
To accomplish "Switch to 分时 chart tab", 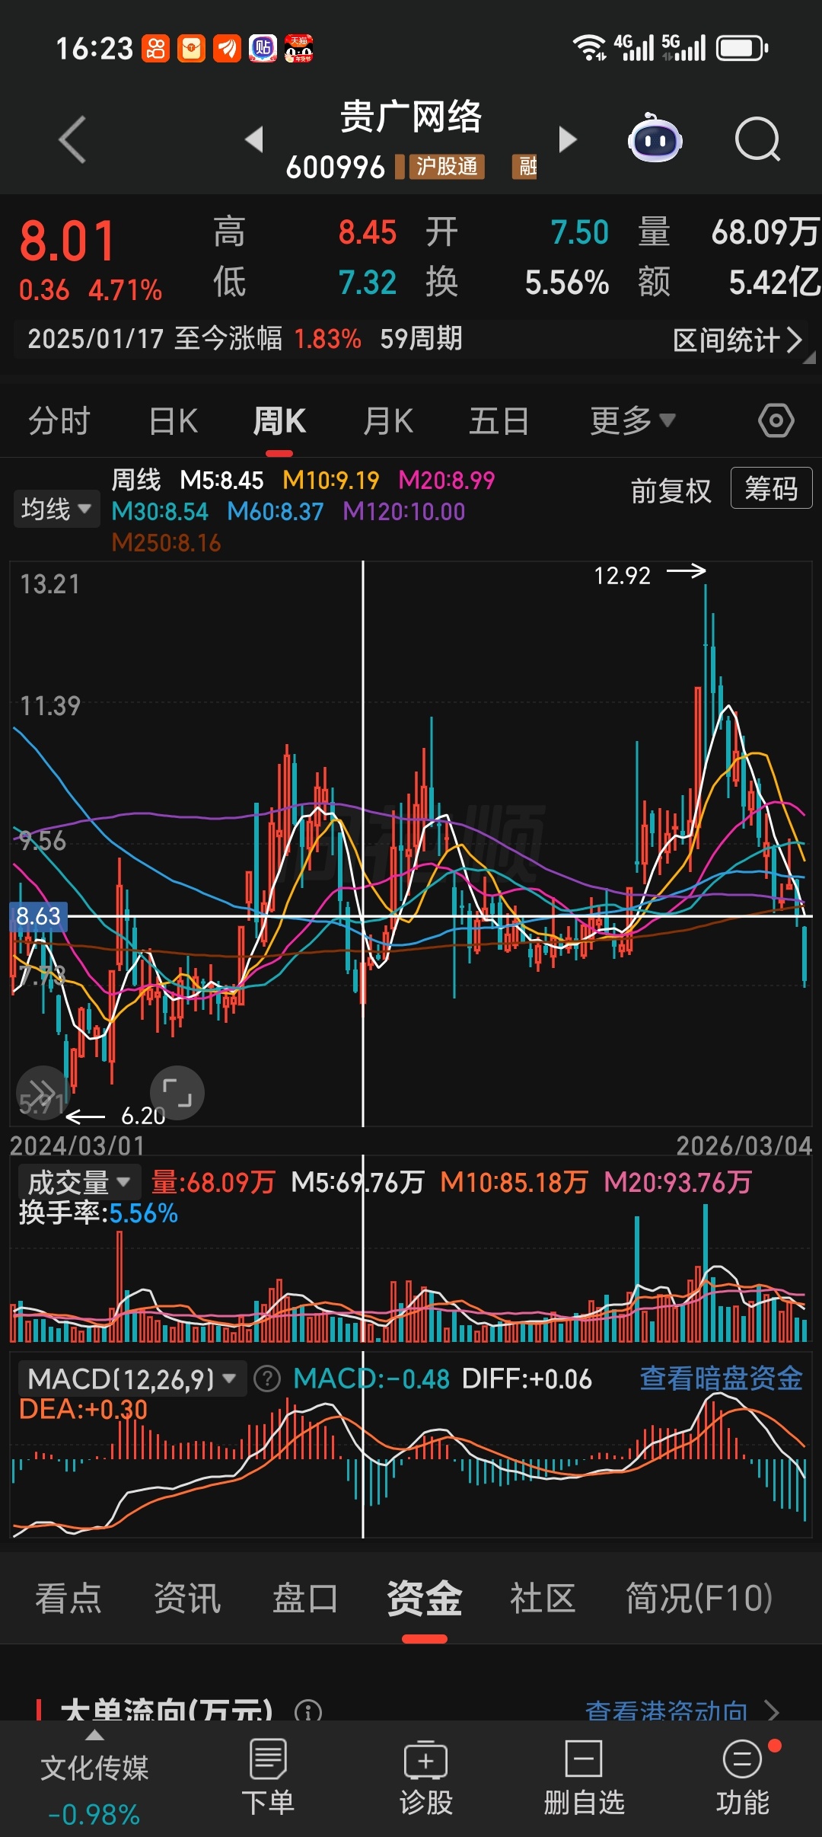I will 59,420.
